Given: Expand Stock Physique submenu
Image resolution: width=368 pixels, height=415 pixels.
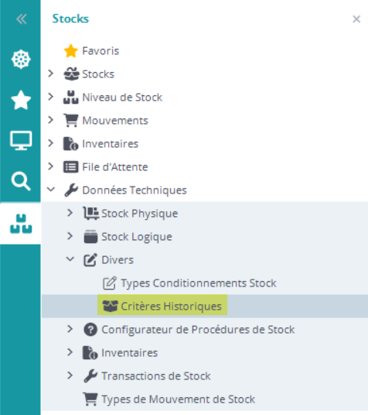Looking at the screenshot, I should click(70, 212).
